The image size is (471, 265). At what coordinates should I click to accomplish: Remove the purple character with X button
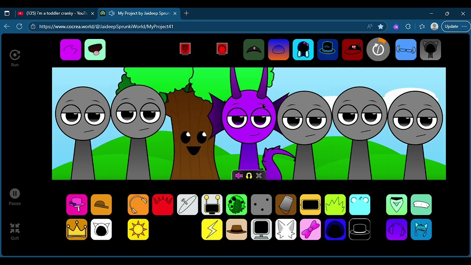(x=259, y=176)
